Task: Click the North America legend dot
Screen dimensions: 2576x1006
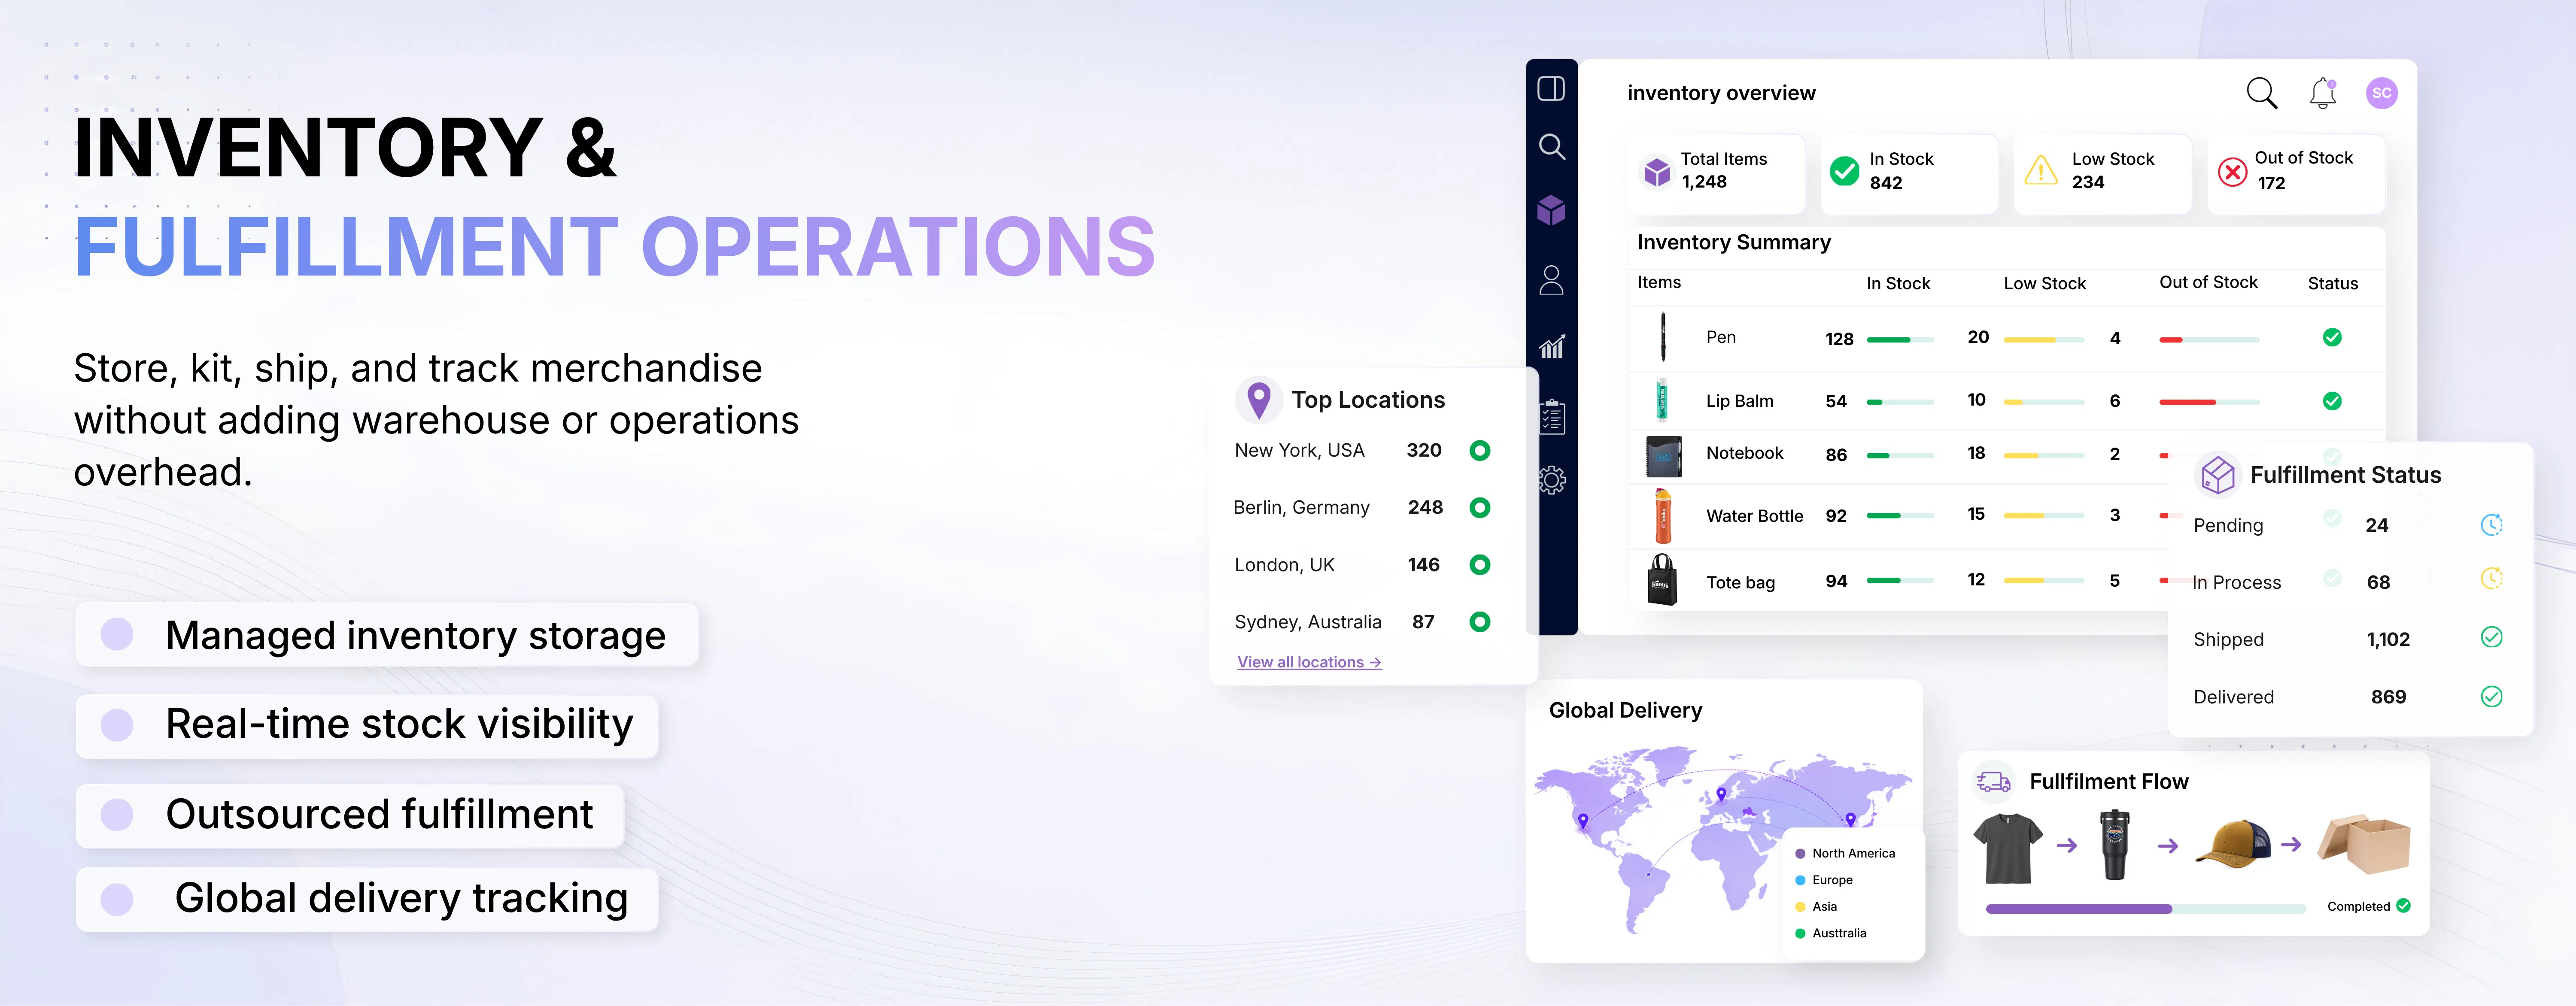Action: (x=1800, y=854)
